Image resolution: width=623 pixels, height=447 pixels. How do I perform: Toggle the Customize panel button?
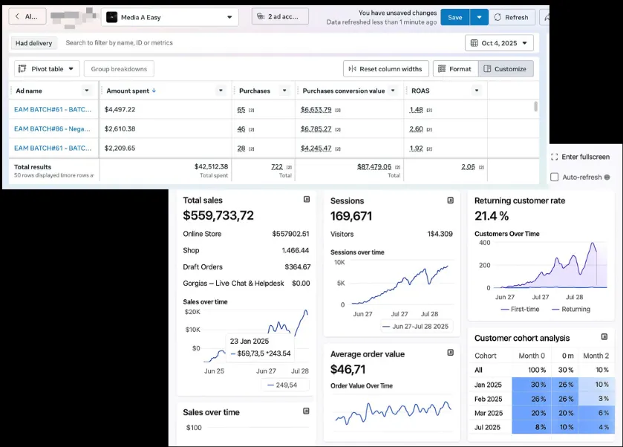pos(504,69)
